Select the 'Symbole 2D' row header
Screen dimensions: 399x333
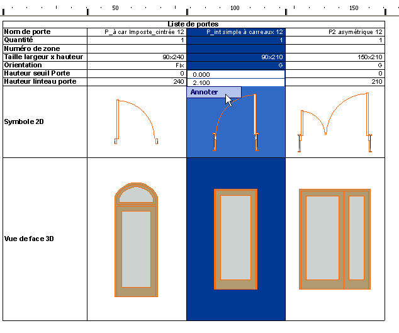(45, 121)
